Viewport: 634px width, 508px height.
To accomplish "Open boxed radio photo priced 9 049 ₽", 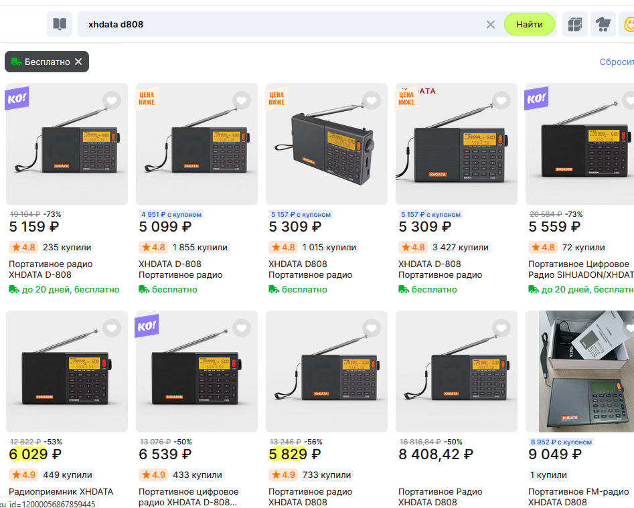I will (580, 371).
